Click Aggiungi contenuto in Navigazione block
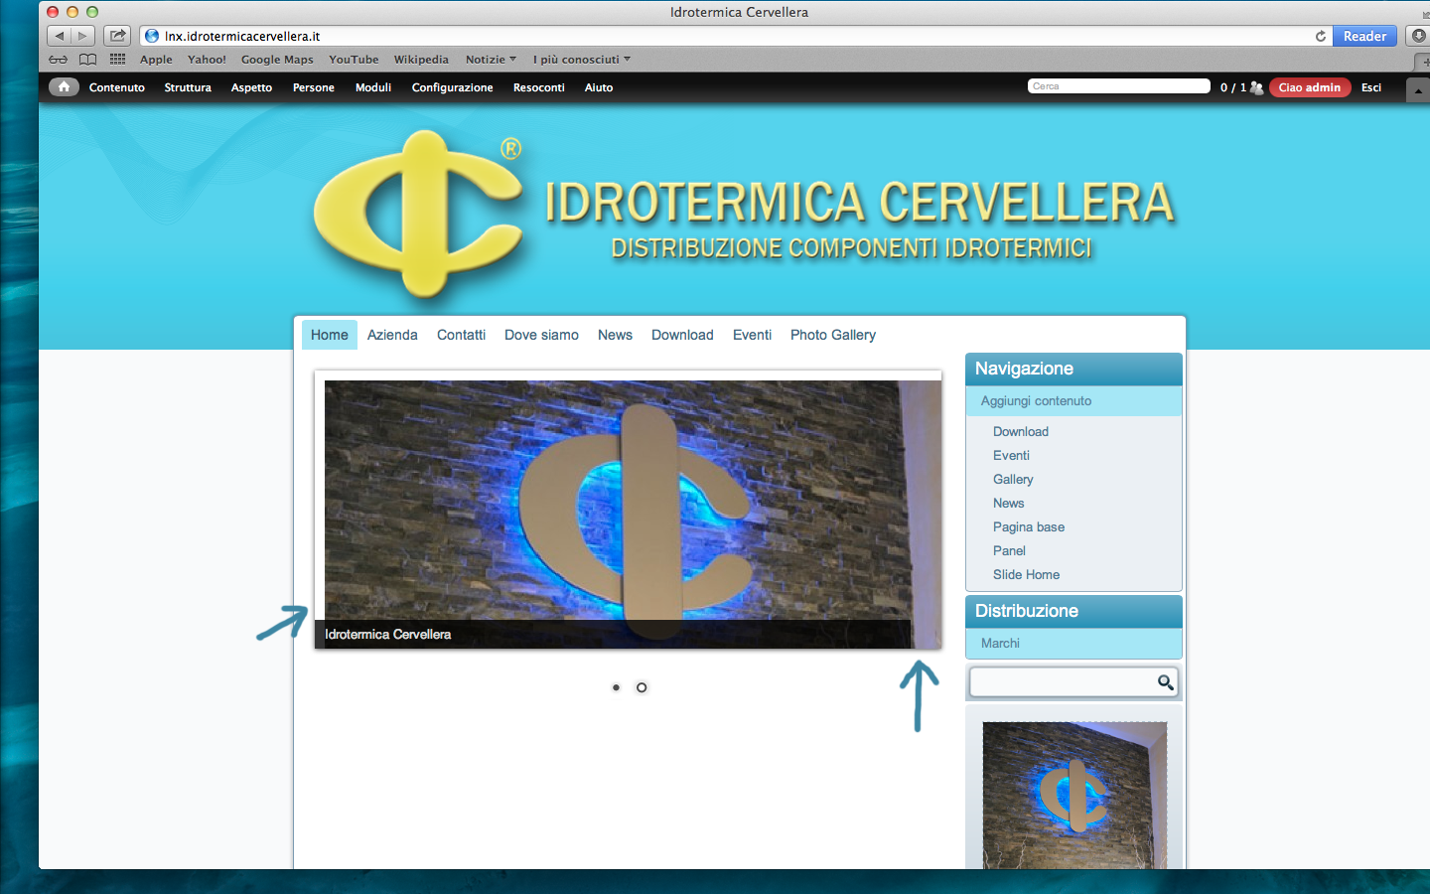Viewport: 1430px width, 894px height. point(1036,401)
